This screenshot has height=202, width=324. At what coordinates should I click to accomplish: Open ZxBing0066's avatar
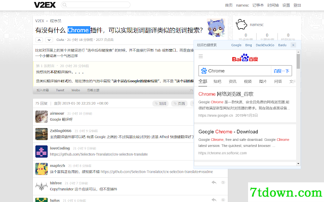(x=42, y=134)
